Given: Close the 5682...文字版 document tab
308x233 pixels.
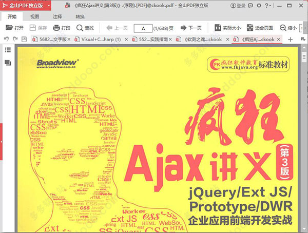Looking at the screenshot, I should pyautogui.click(x=69, y=40).
